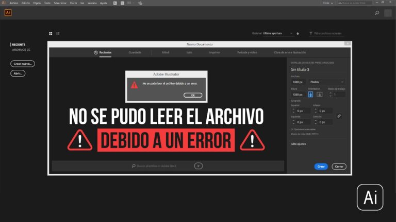Click the Derecha bleed value field
396x222 pixels.
tap(325, 122)
